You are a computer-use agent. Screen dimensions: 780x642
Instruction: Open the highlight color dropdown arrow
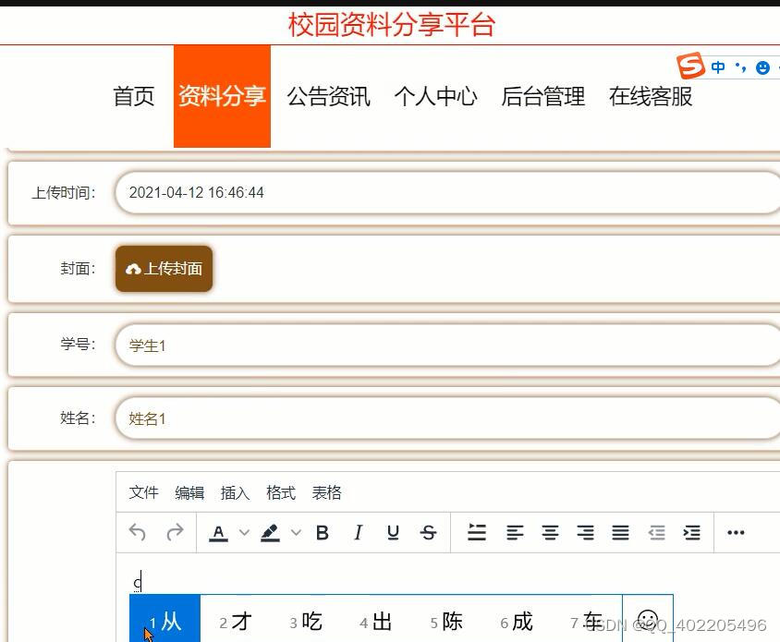tap(296, 533)
